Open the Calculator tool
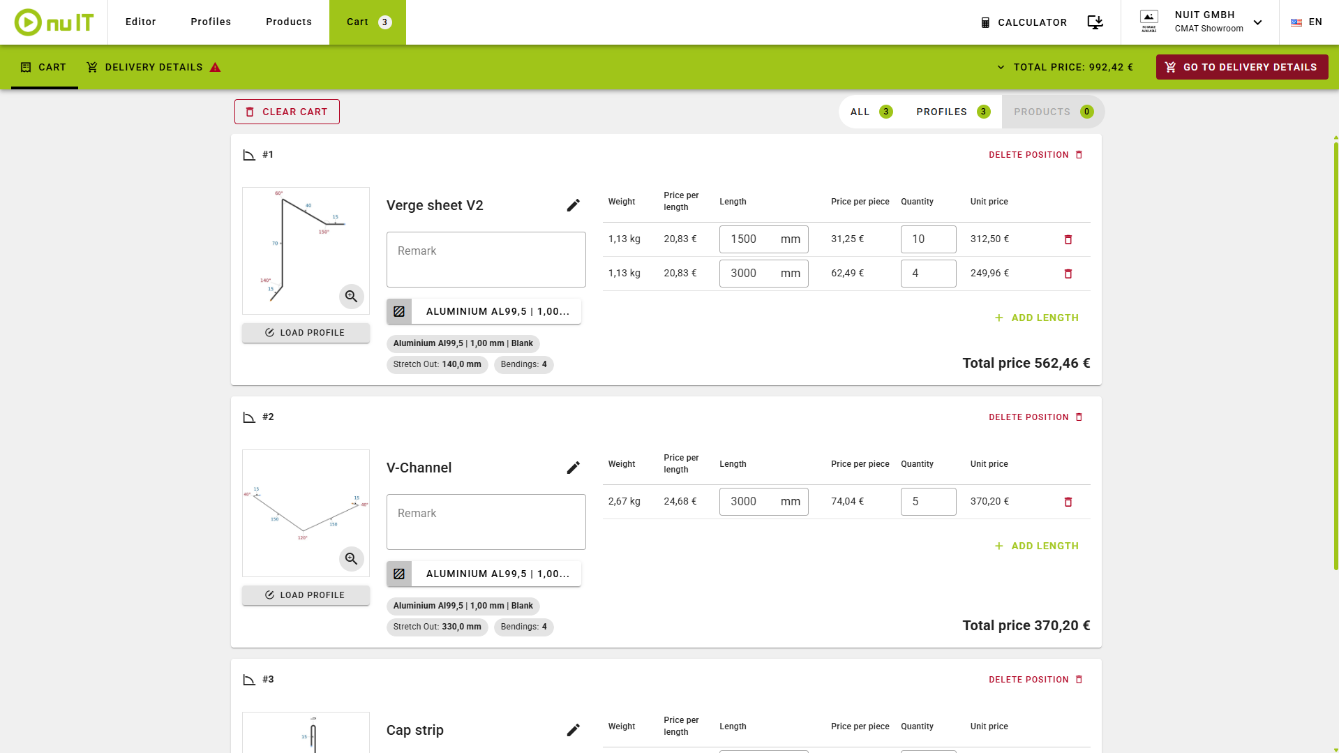Viewport: 1339px width, 753px height. (1024, 22)
